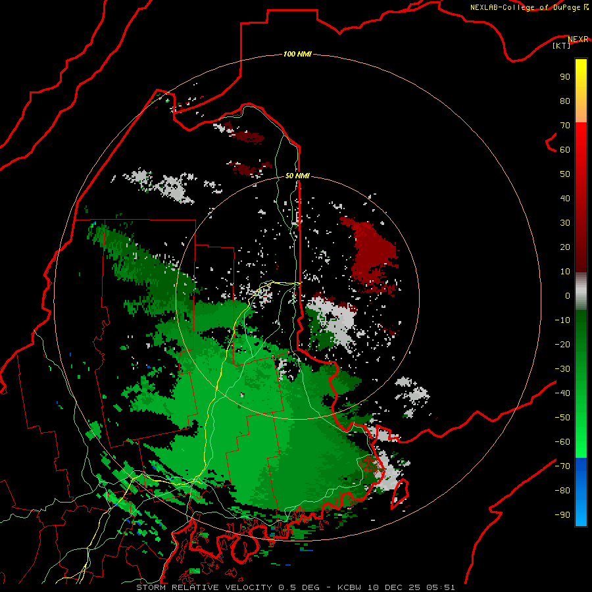Click the STORM RELATIVE VELOCITY 0.5 DEG caption
Screen dimensions: 592x592
pyautogui.click(x=228, y=587)
